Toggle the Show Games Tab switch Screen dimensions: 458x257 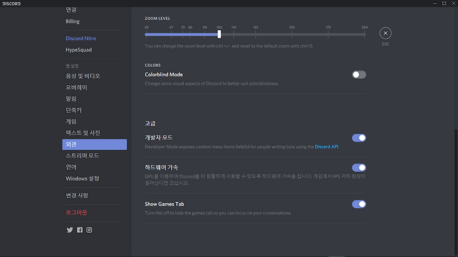(x=359, y=204)
